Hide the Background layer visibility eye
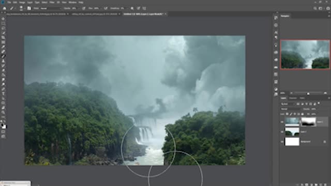The width and height of the screenshot is (331, 186). (x=282, y=142)
